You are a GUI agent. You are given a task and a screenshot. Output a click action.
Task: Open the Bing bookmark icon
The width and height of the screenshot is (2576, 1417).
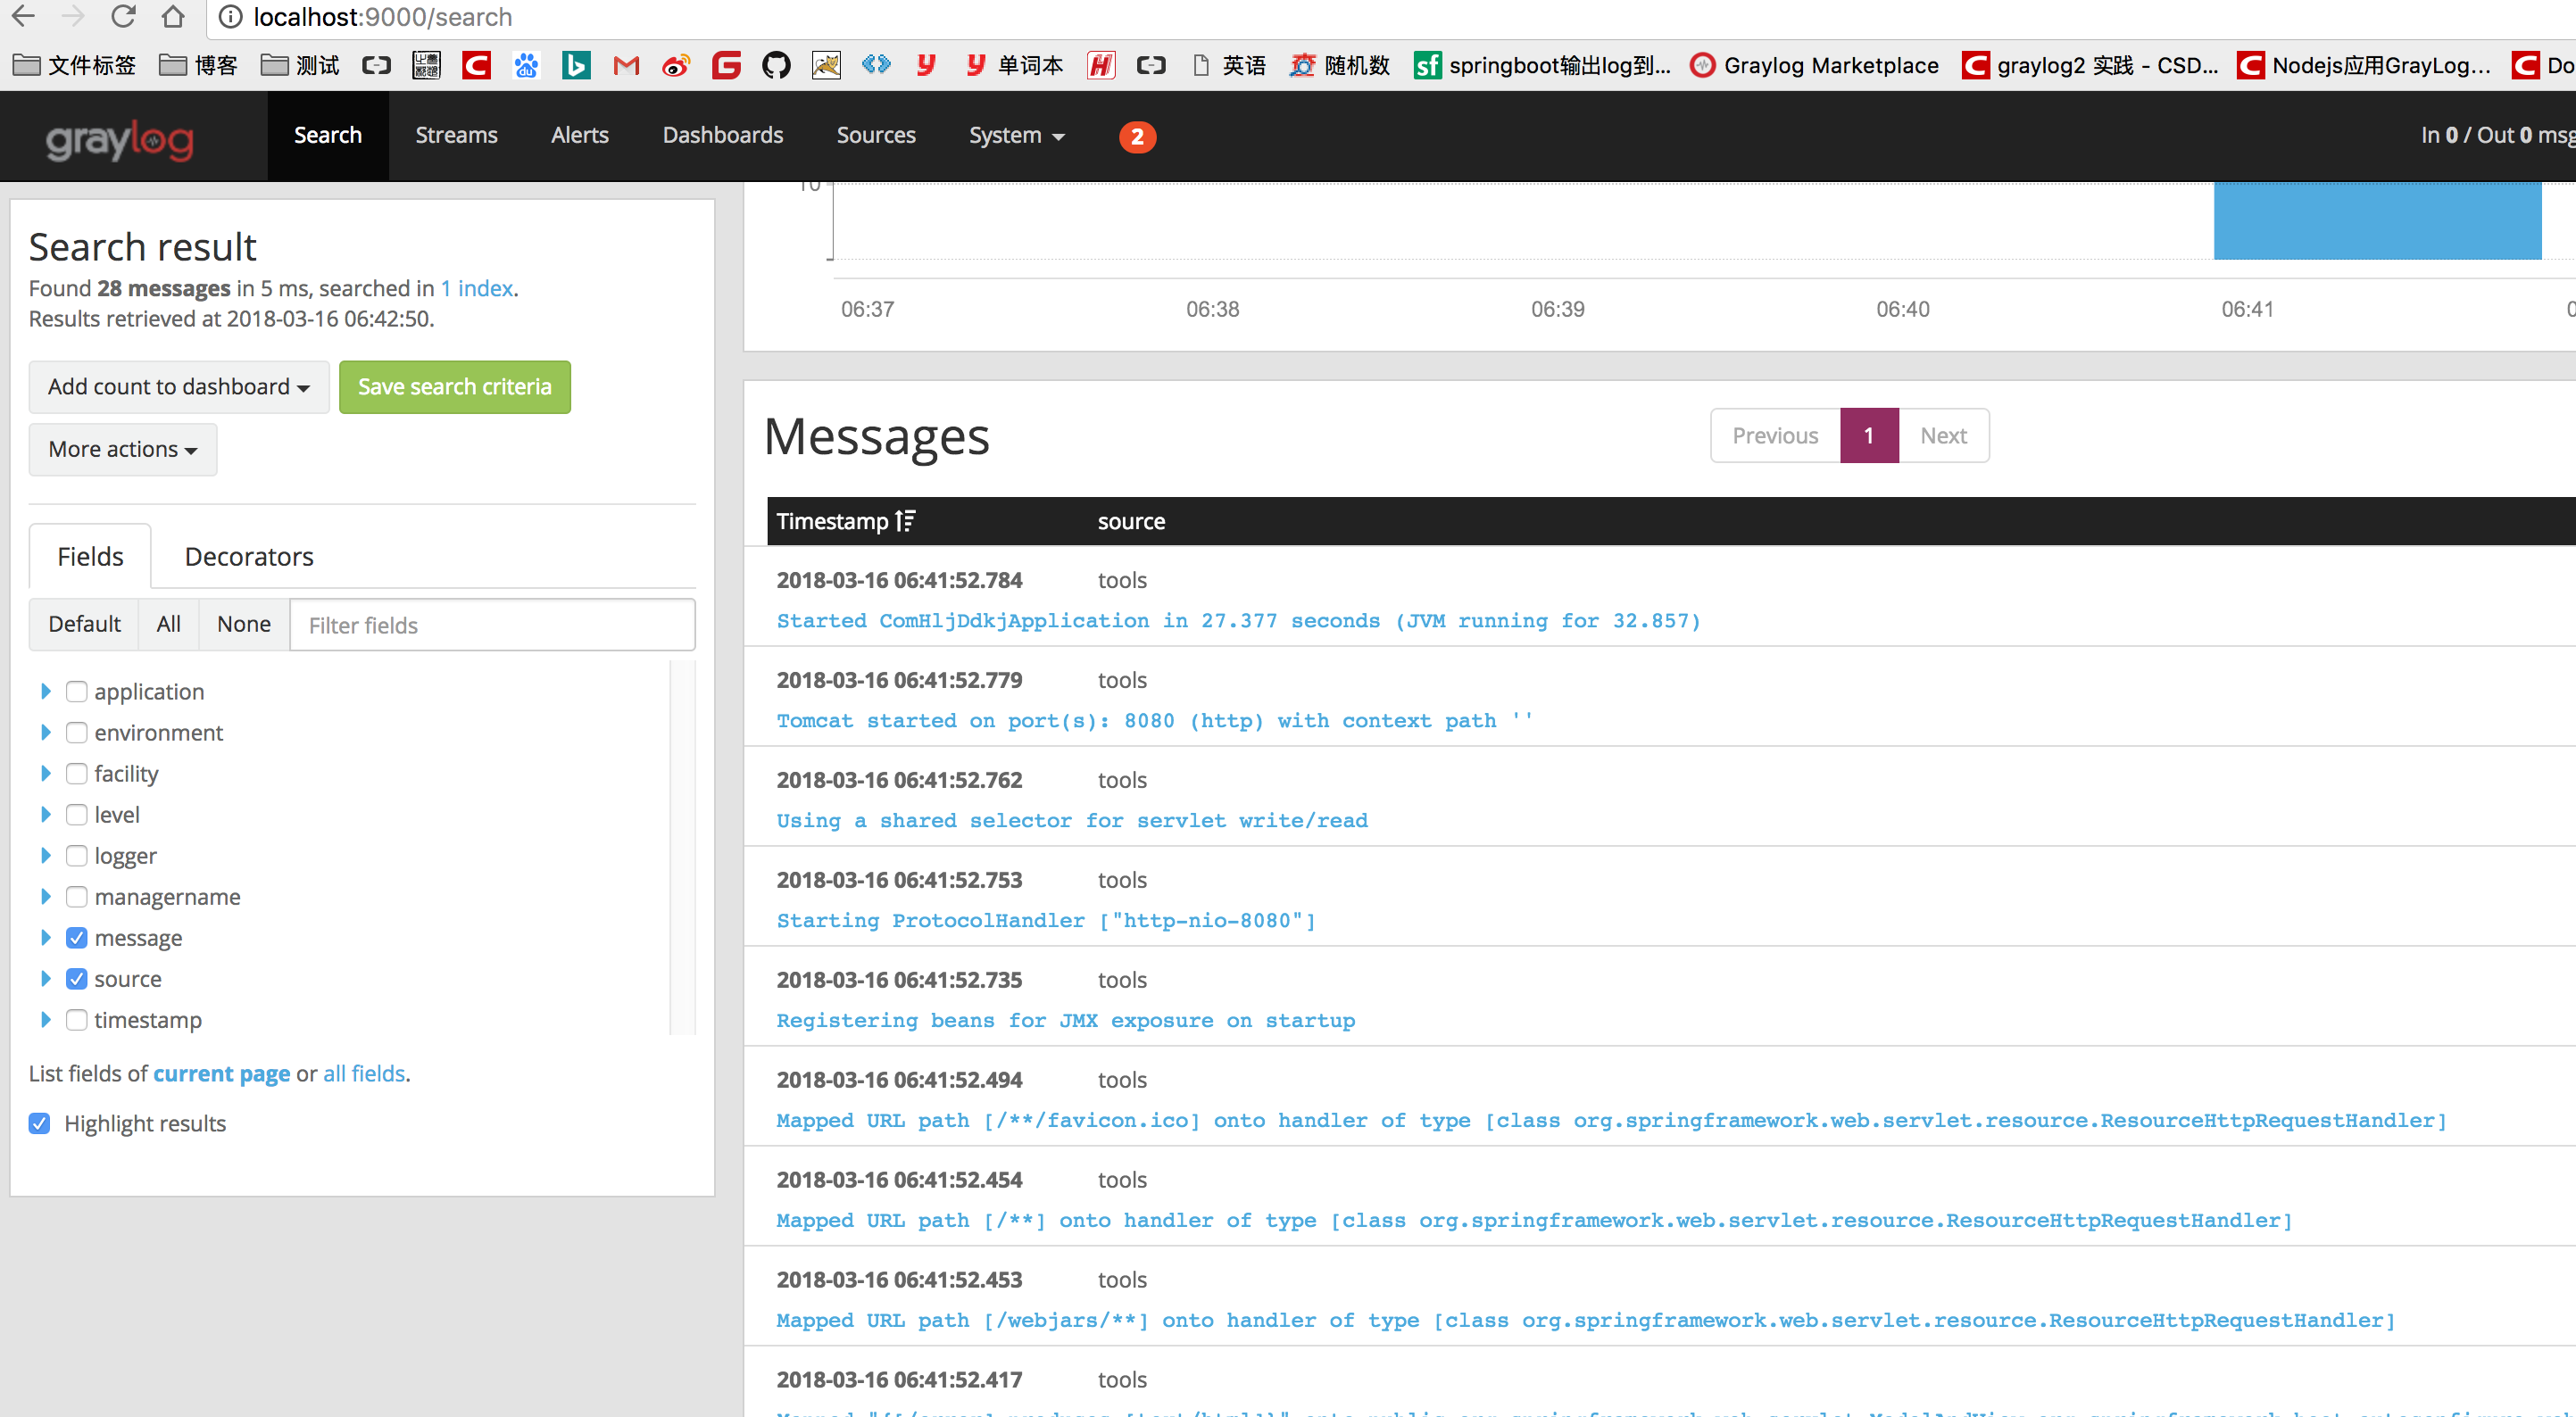(x=576, y=66)
